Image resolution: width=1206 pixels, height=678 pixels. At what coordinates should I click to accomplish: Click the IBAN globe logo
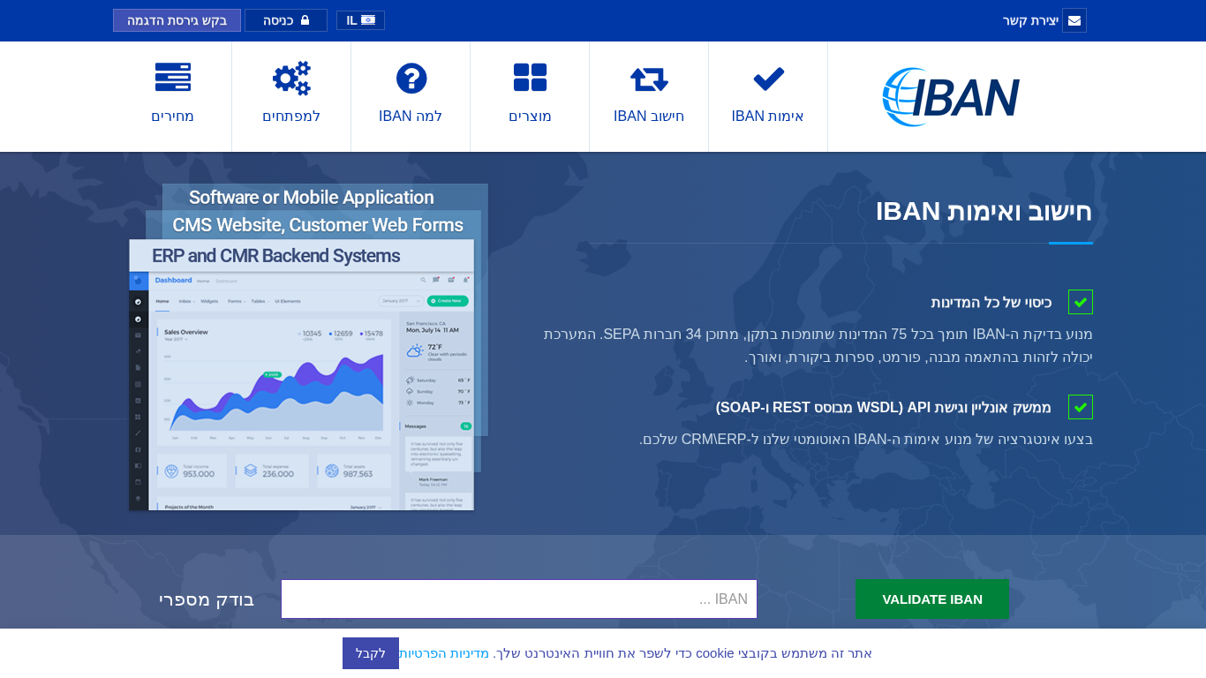[x=951, y=97]
